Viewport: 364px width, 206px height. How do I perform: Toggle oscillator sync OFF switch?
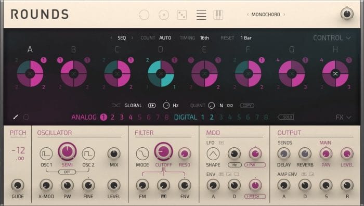(67, 172)
